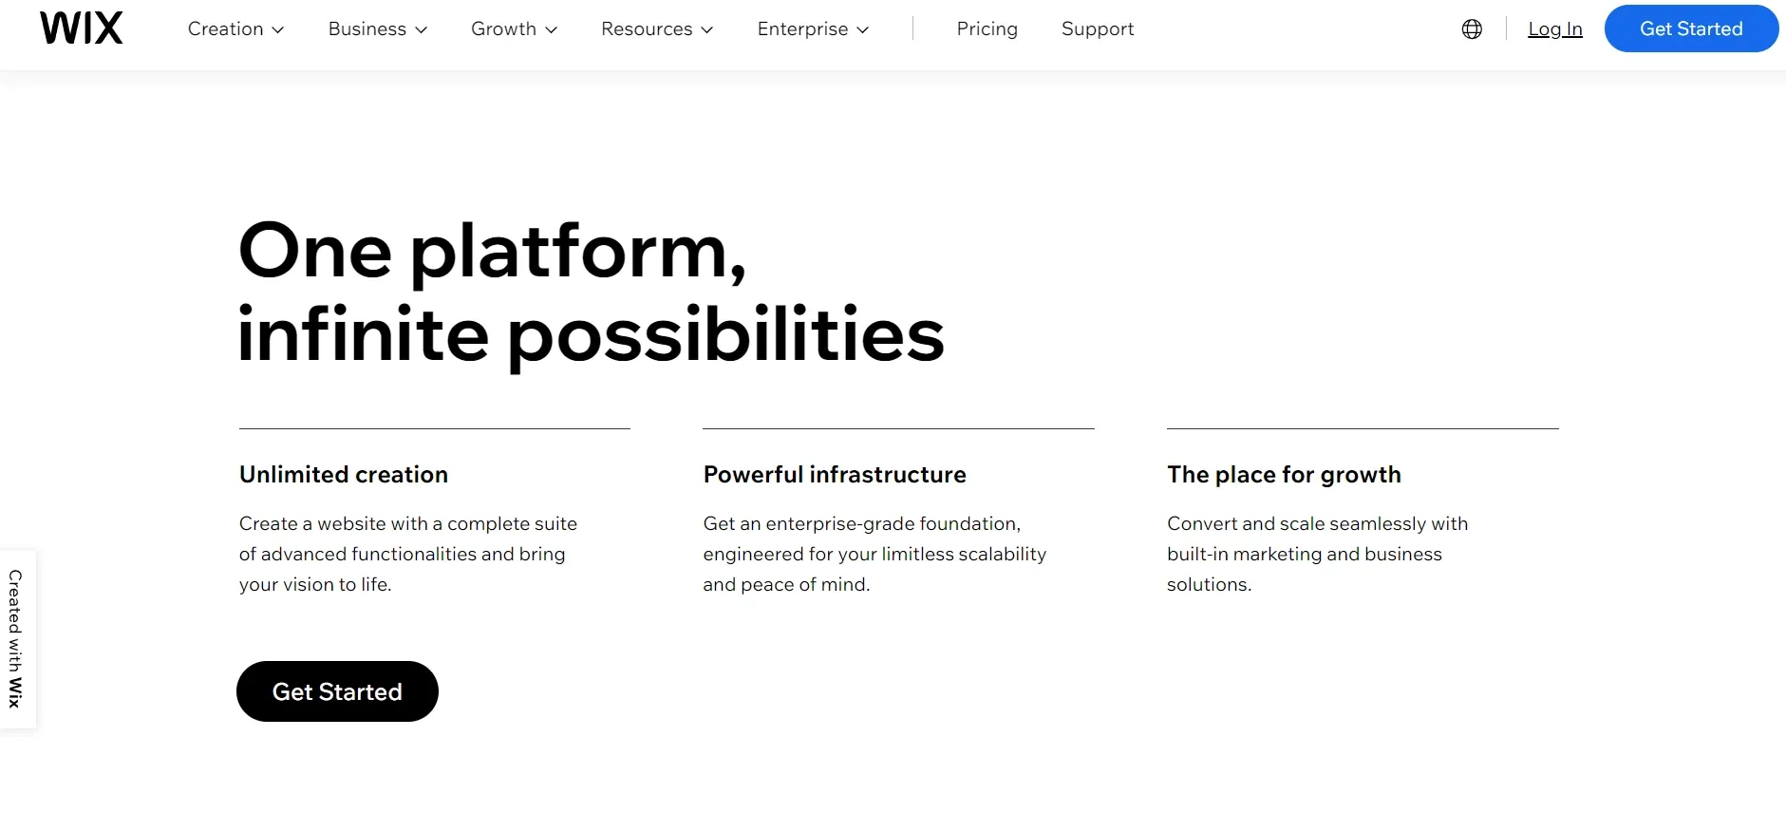Click the Wix logo in header

coord(82,28)
